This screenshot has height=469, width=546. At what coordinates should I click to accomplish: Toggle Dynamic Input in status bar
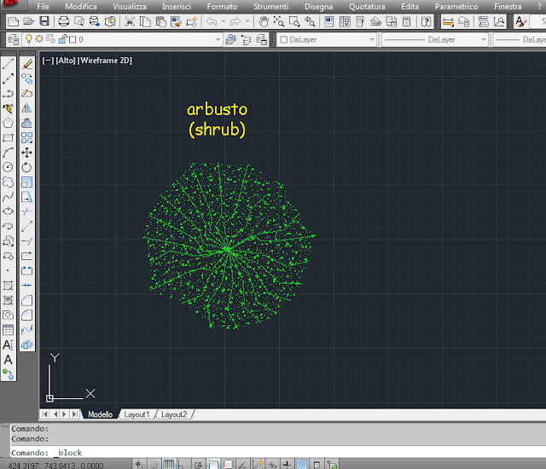(273, 464)
